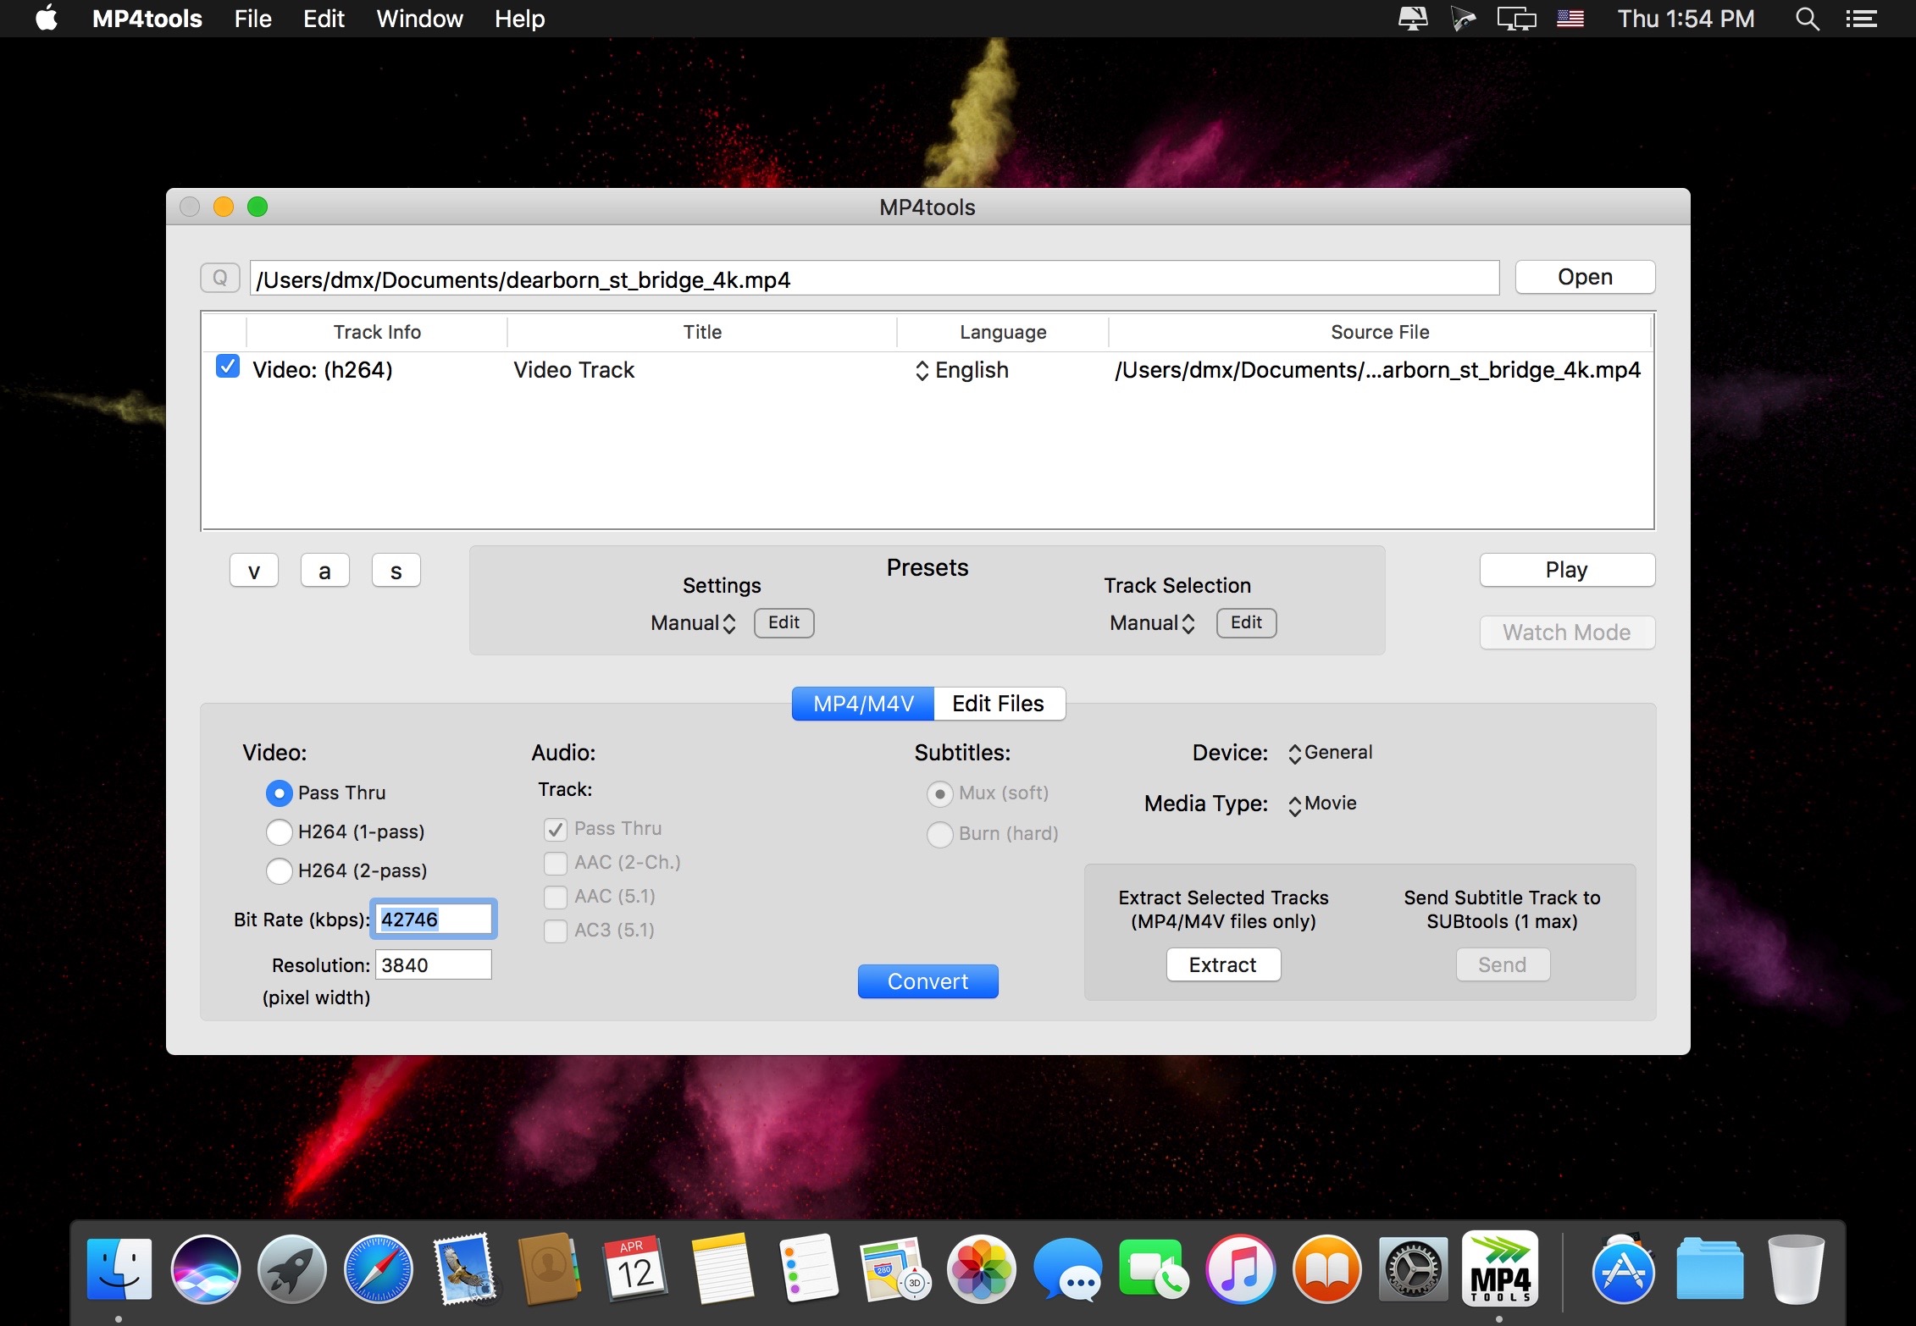Open Reminders list icon
The width and height of the screenshot is (1916, 1326).
point(809,1269)
